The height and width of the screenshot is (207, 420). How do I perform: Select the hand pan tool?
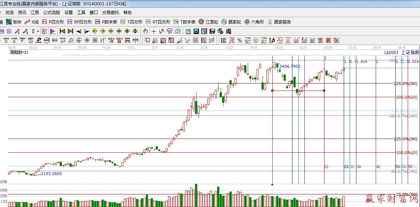coord(146,31)
